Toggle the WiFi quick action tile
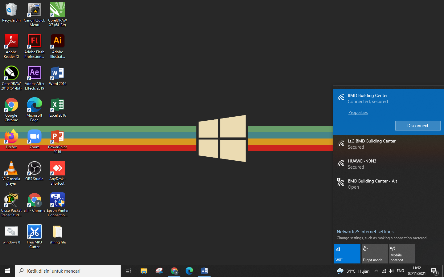 click(347, 254)
